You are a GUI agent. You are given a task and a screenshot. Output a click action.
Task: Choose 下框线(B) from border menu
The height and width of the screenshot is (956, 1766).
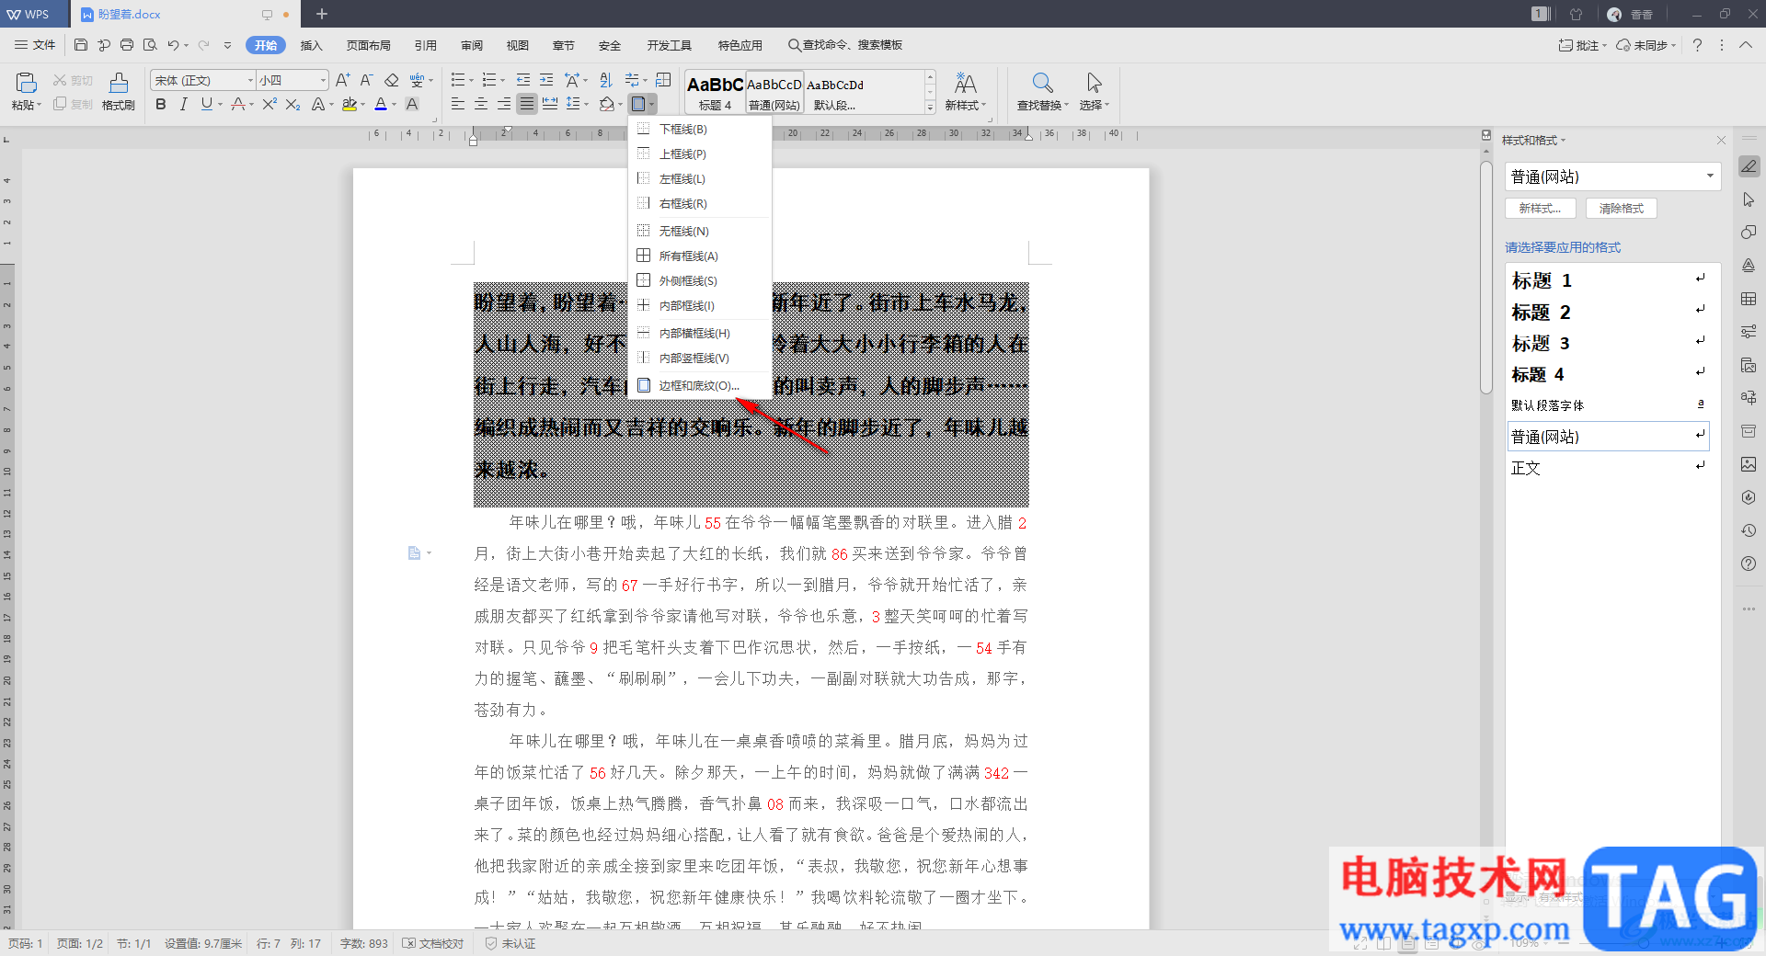pos(699,129)
